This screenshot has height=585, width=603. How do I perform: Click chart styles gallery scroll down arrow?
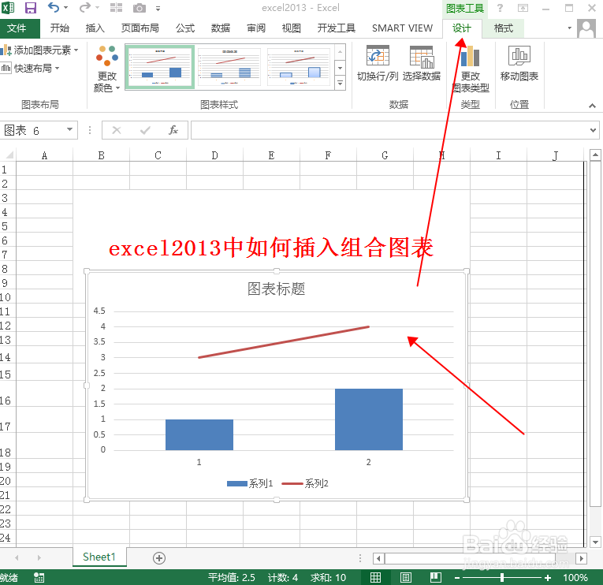coord(340,68)
